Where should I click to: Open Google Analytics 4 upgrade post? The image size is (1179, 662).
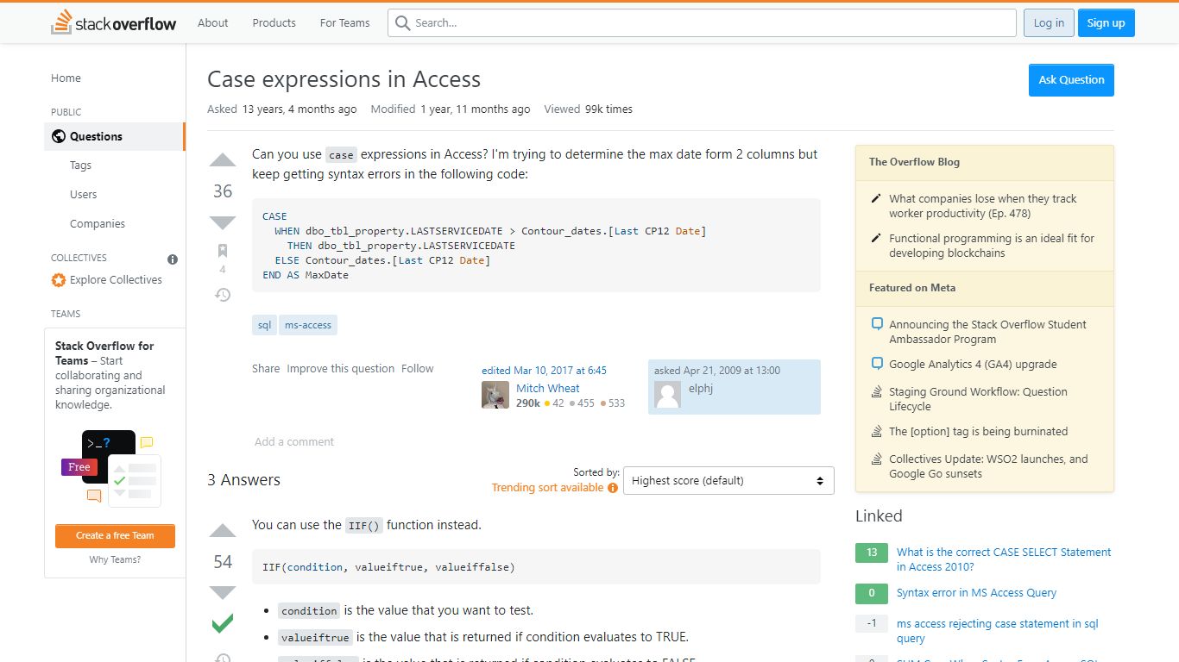point(973,365)
